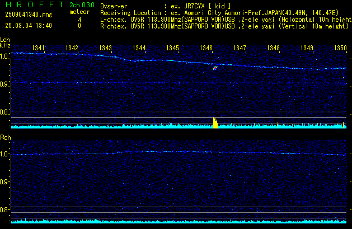Screen dimensions: 352x229
Task: Click the version label 2ch 0.3.0
Action: coord(82,5)
